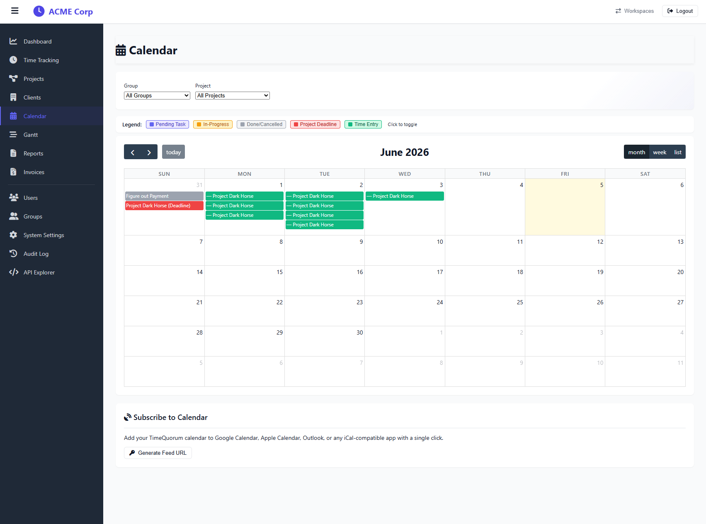Open Figure out Payment task event

tap(164, 196)
